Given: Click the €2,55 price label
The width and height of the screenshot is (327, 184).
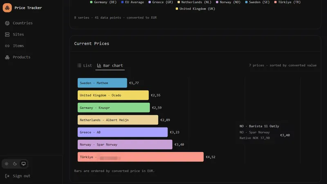Looking at the screenshot, I should click(x=156, y=95).
